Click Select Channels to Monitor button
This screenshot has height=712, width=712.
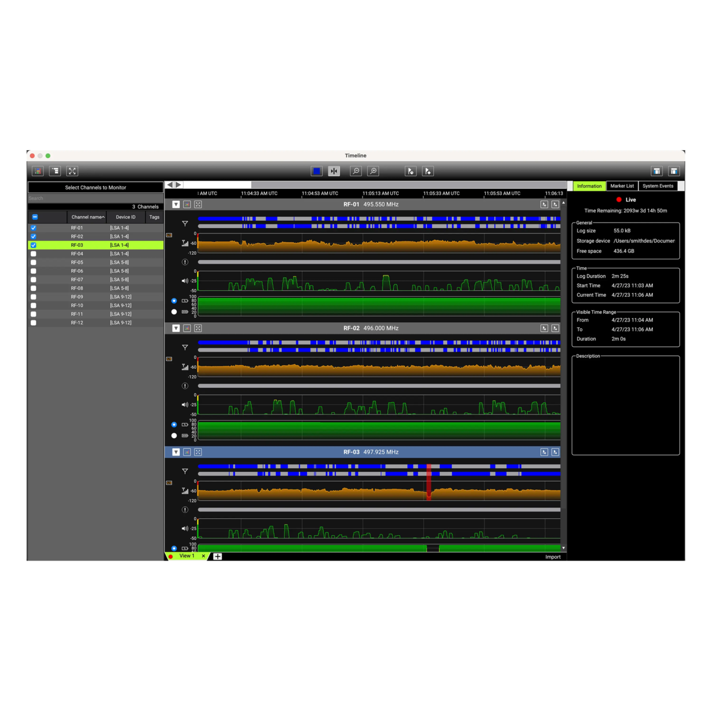pos(95,188)
